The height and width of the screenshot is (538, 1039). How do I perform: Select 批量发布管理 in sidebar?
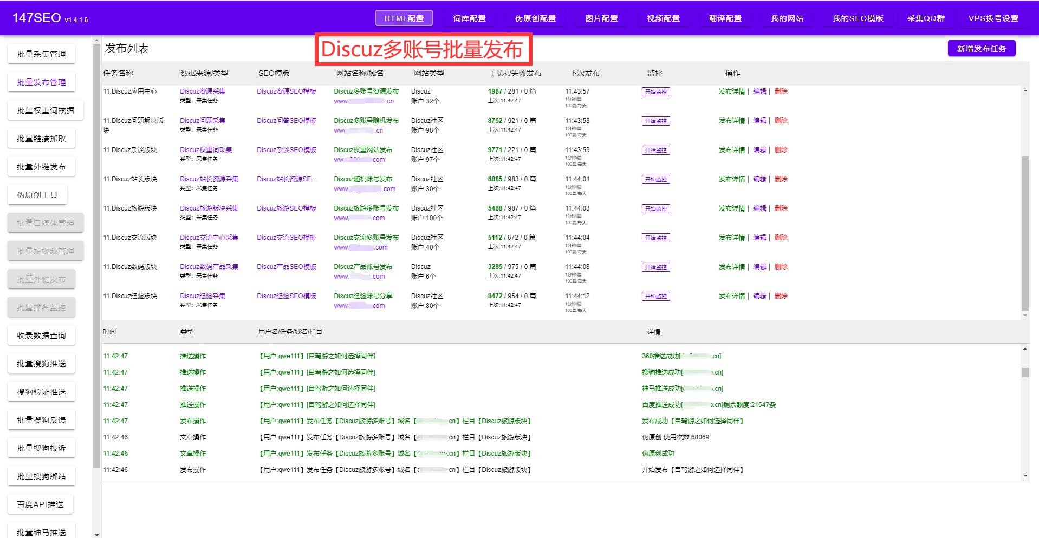(41, 82)
